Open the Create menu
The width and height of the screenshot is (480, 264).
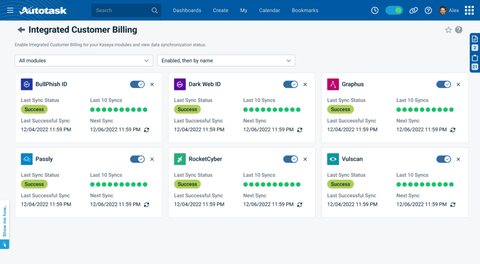pyautogui.click(x=220, y=10)
